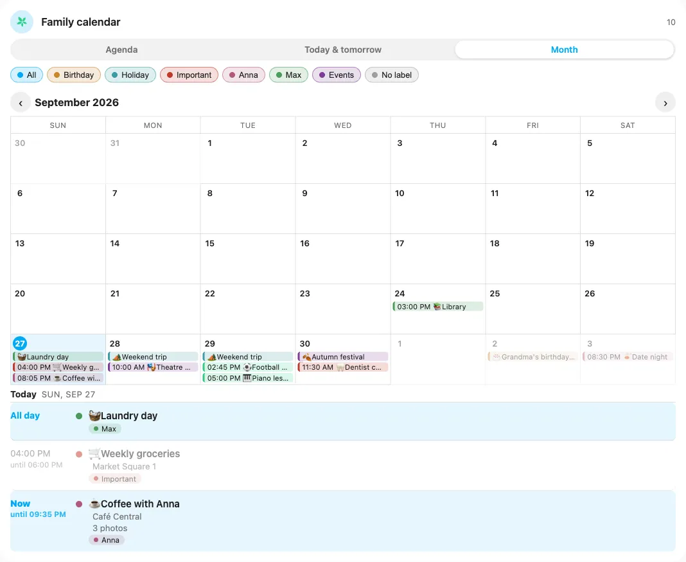Click the green dot beside Laundry day
The height and width of the screenshot is (562, 686).
(x=79, y=415)
